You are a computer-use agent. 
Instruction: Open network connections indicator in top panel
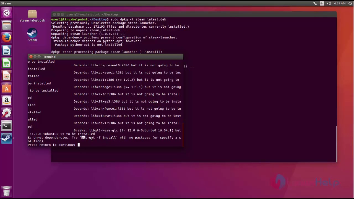[315, 3]
